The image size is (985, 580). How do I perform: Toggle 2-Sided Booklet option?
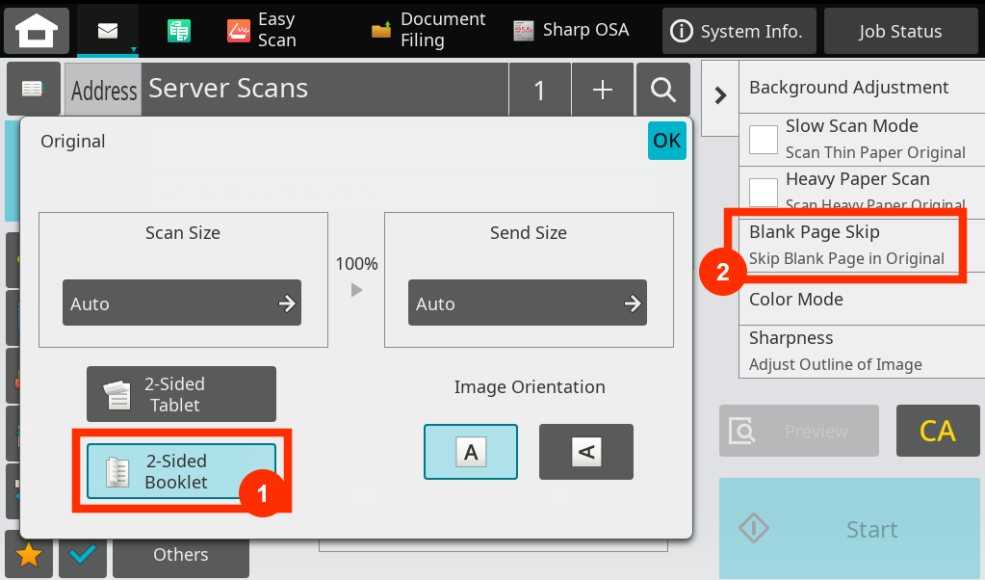tap(181, 471)
